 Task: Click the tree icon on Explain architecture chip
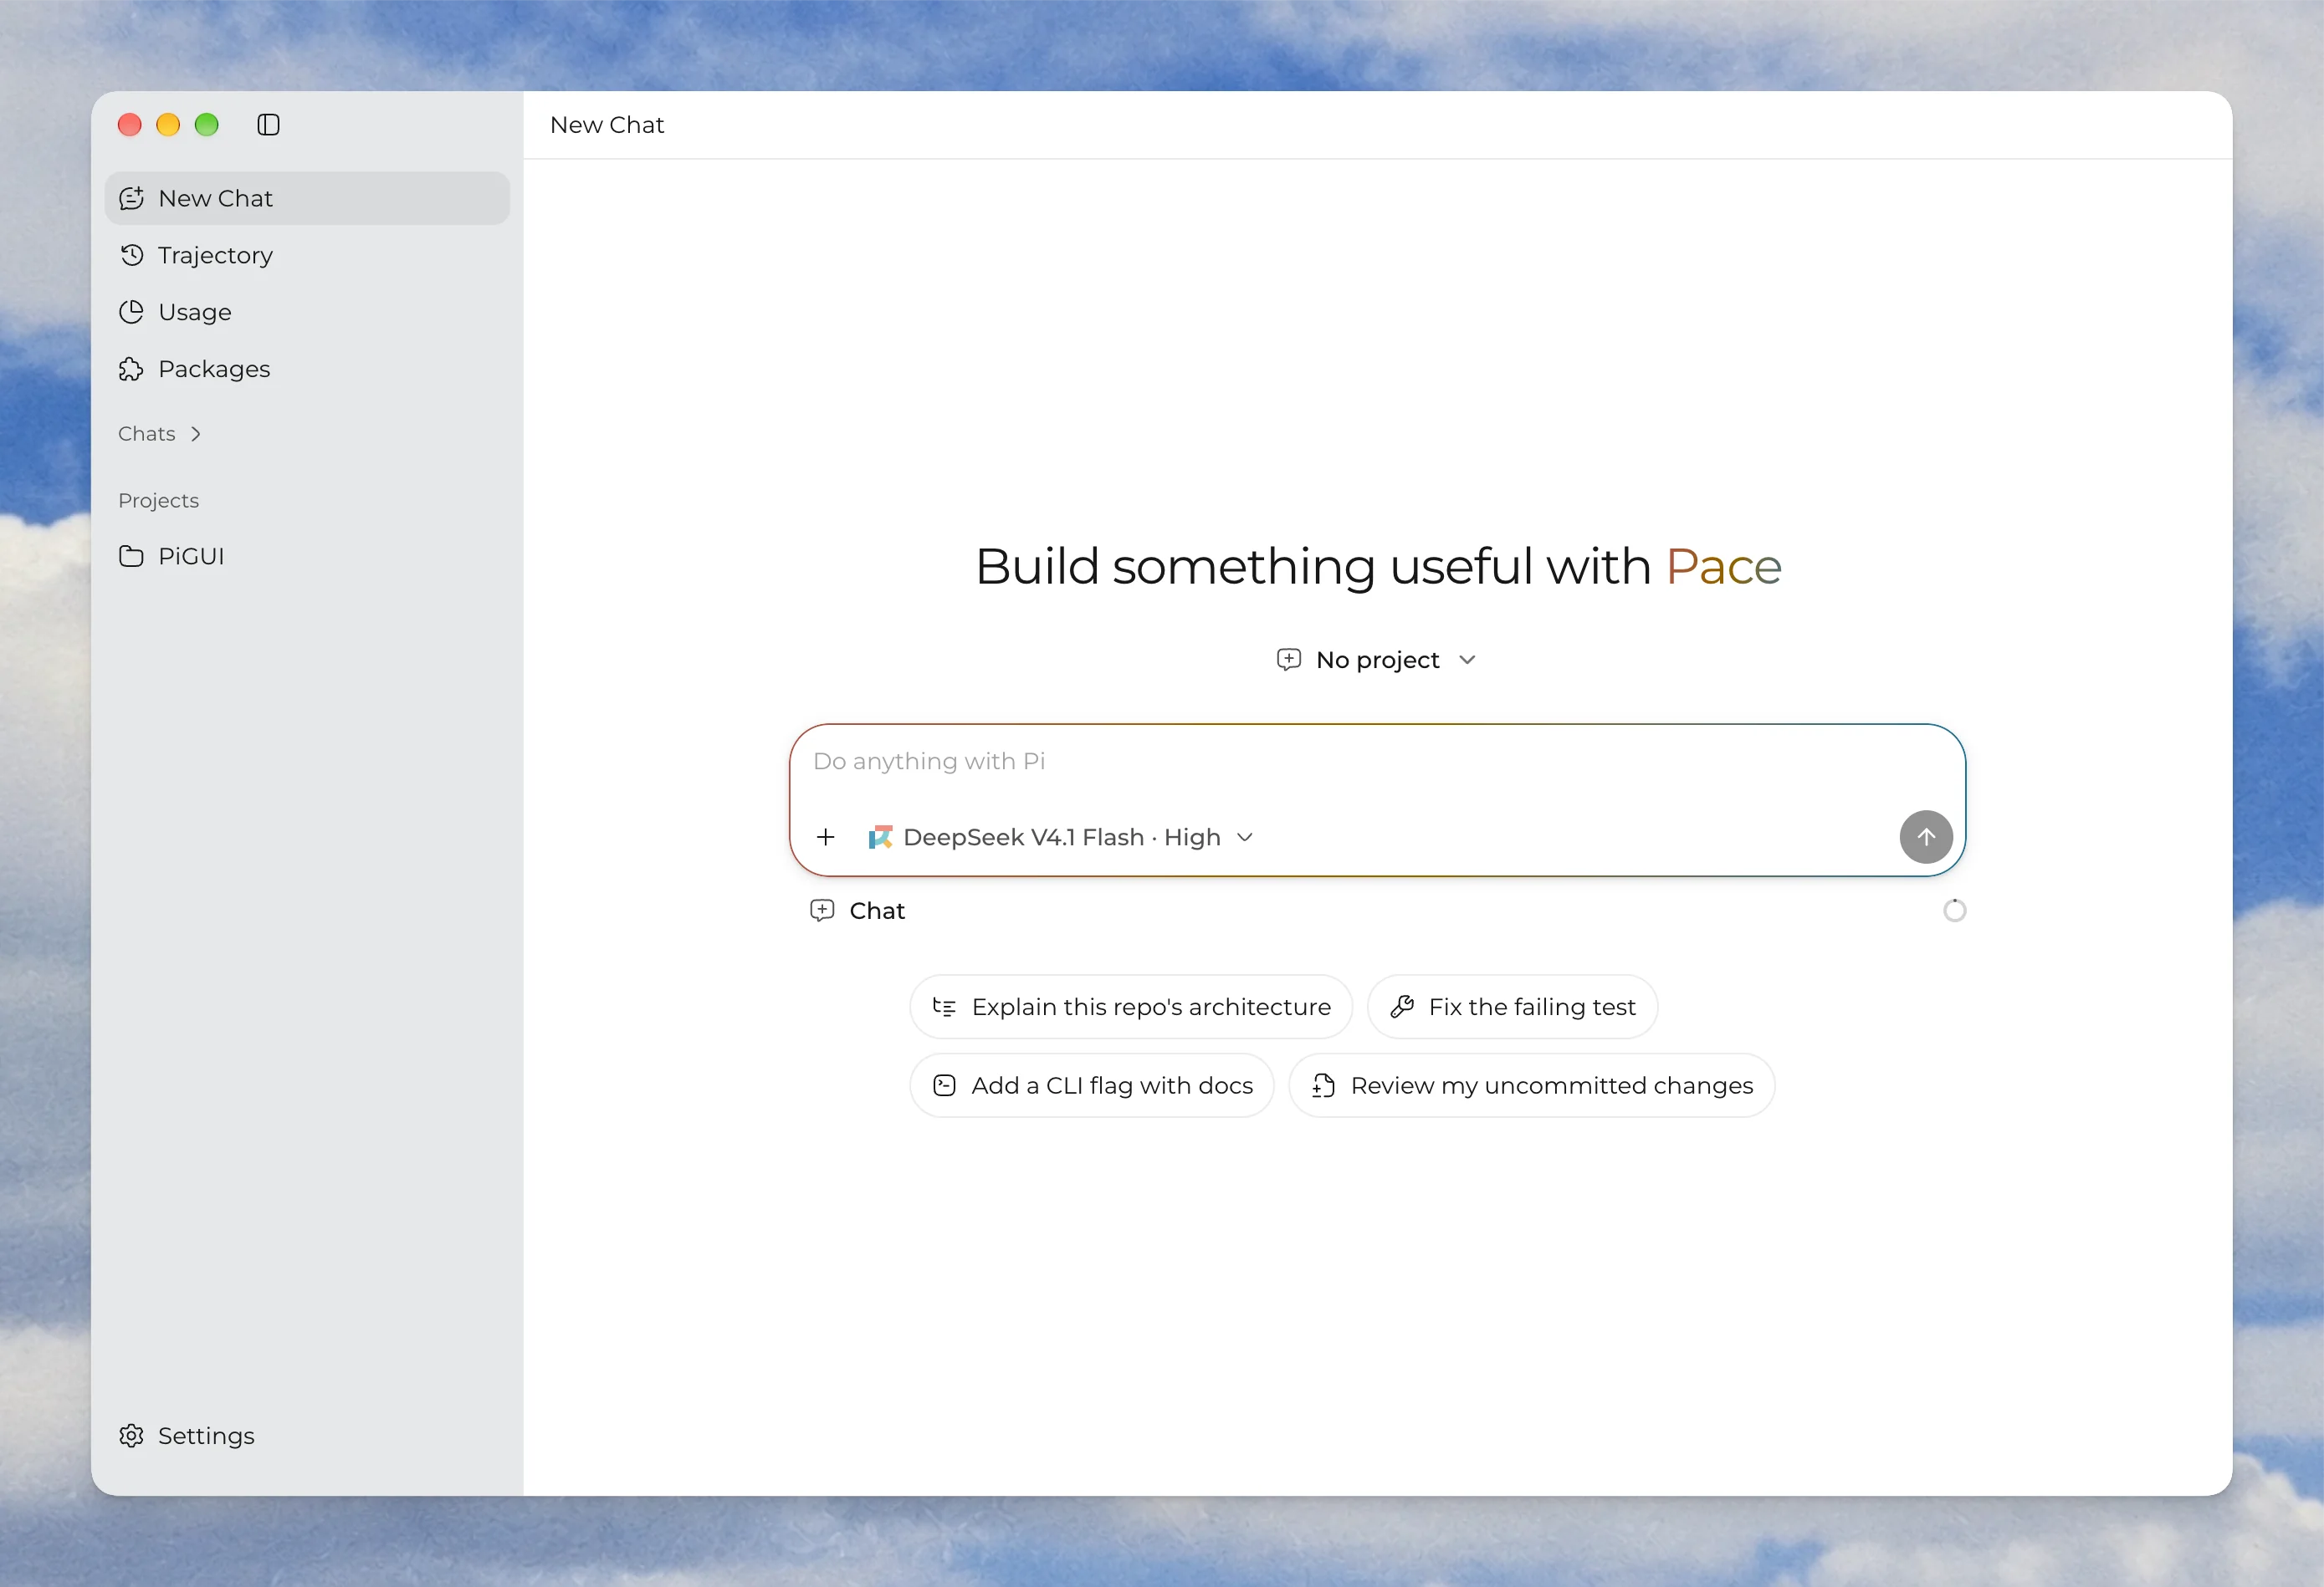tap(944, 1007)
